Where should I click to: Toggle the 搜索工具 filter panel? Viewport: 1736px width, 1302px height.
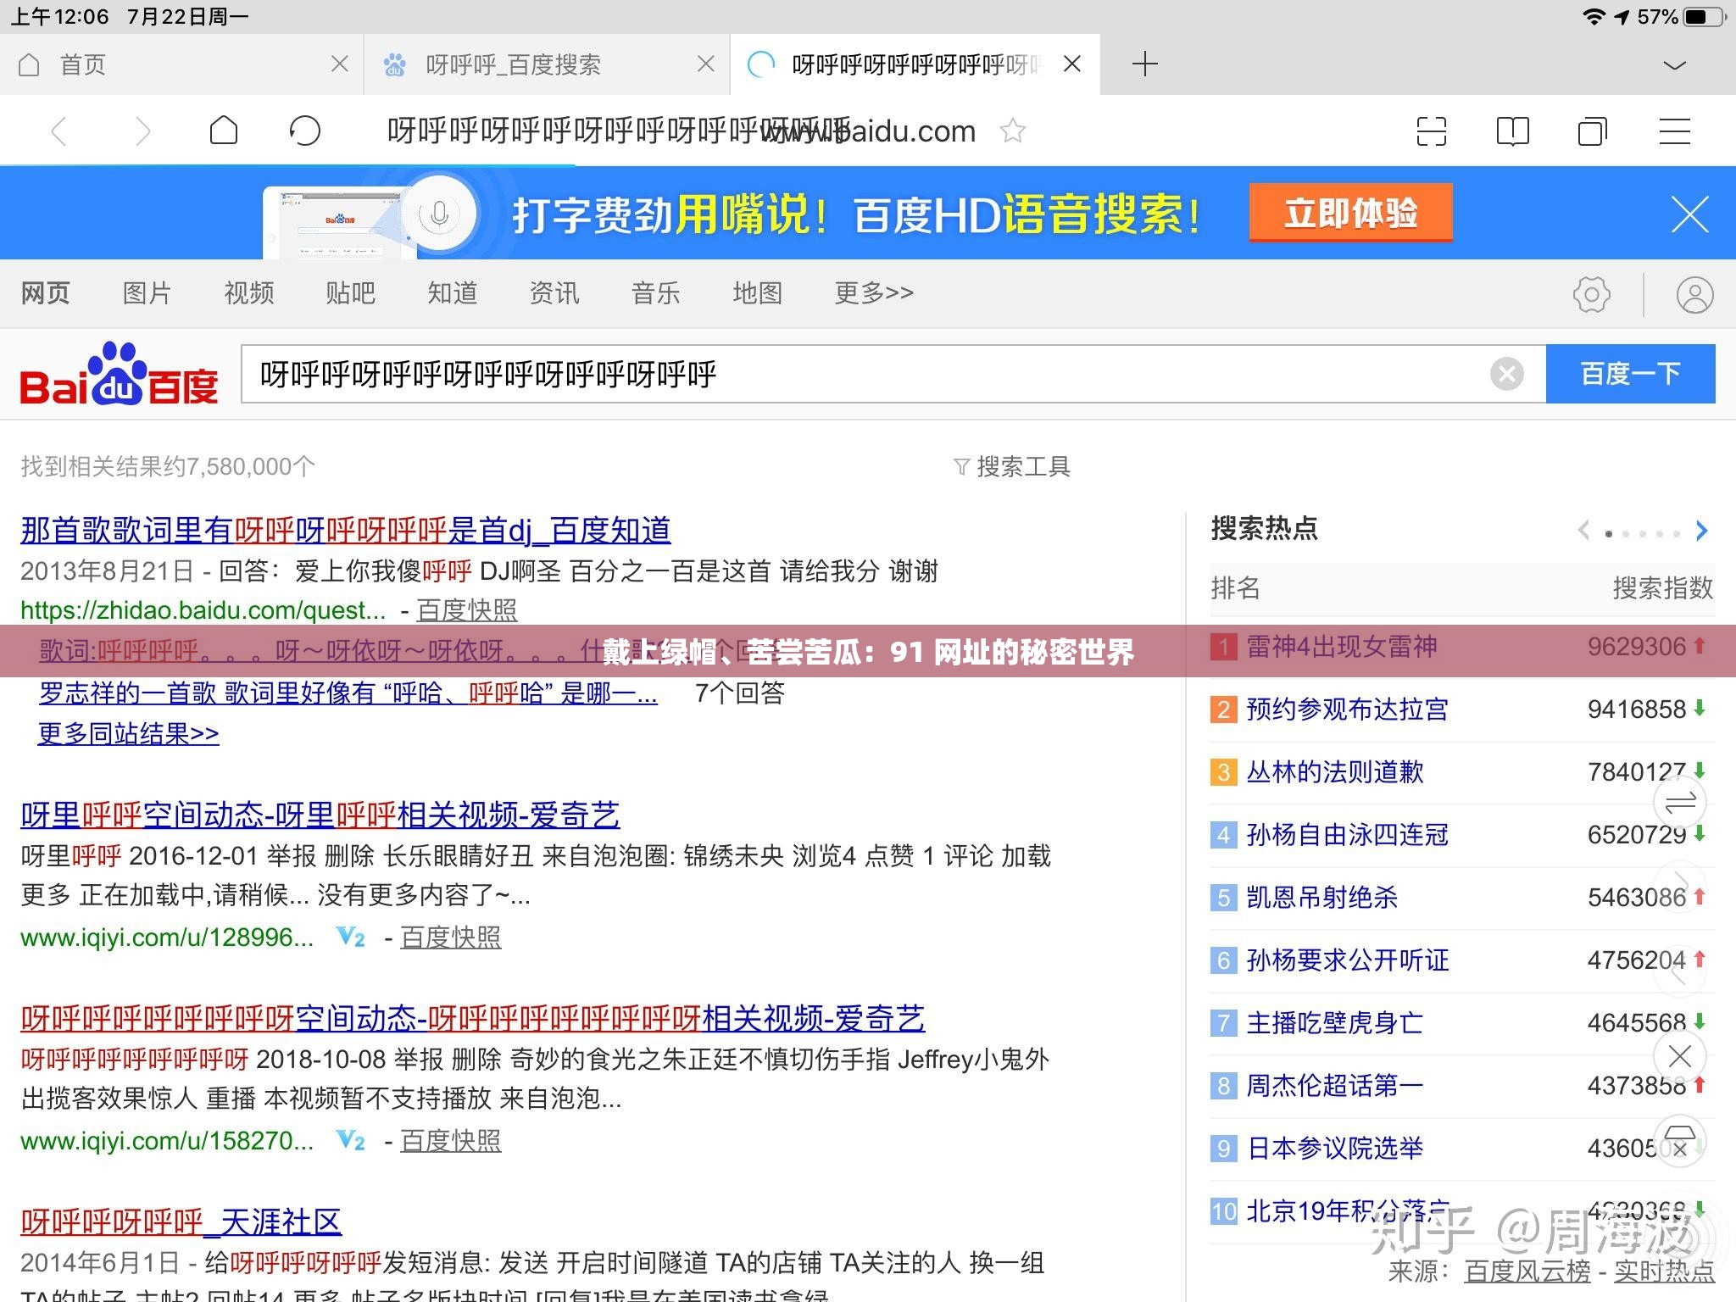(x=1014, y=465)
